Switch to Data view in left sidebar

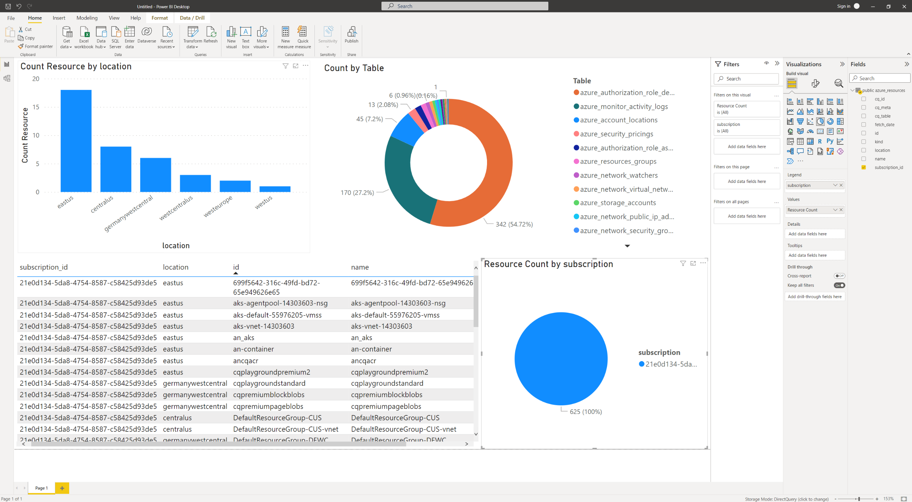7,78
